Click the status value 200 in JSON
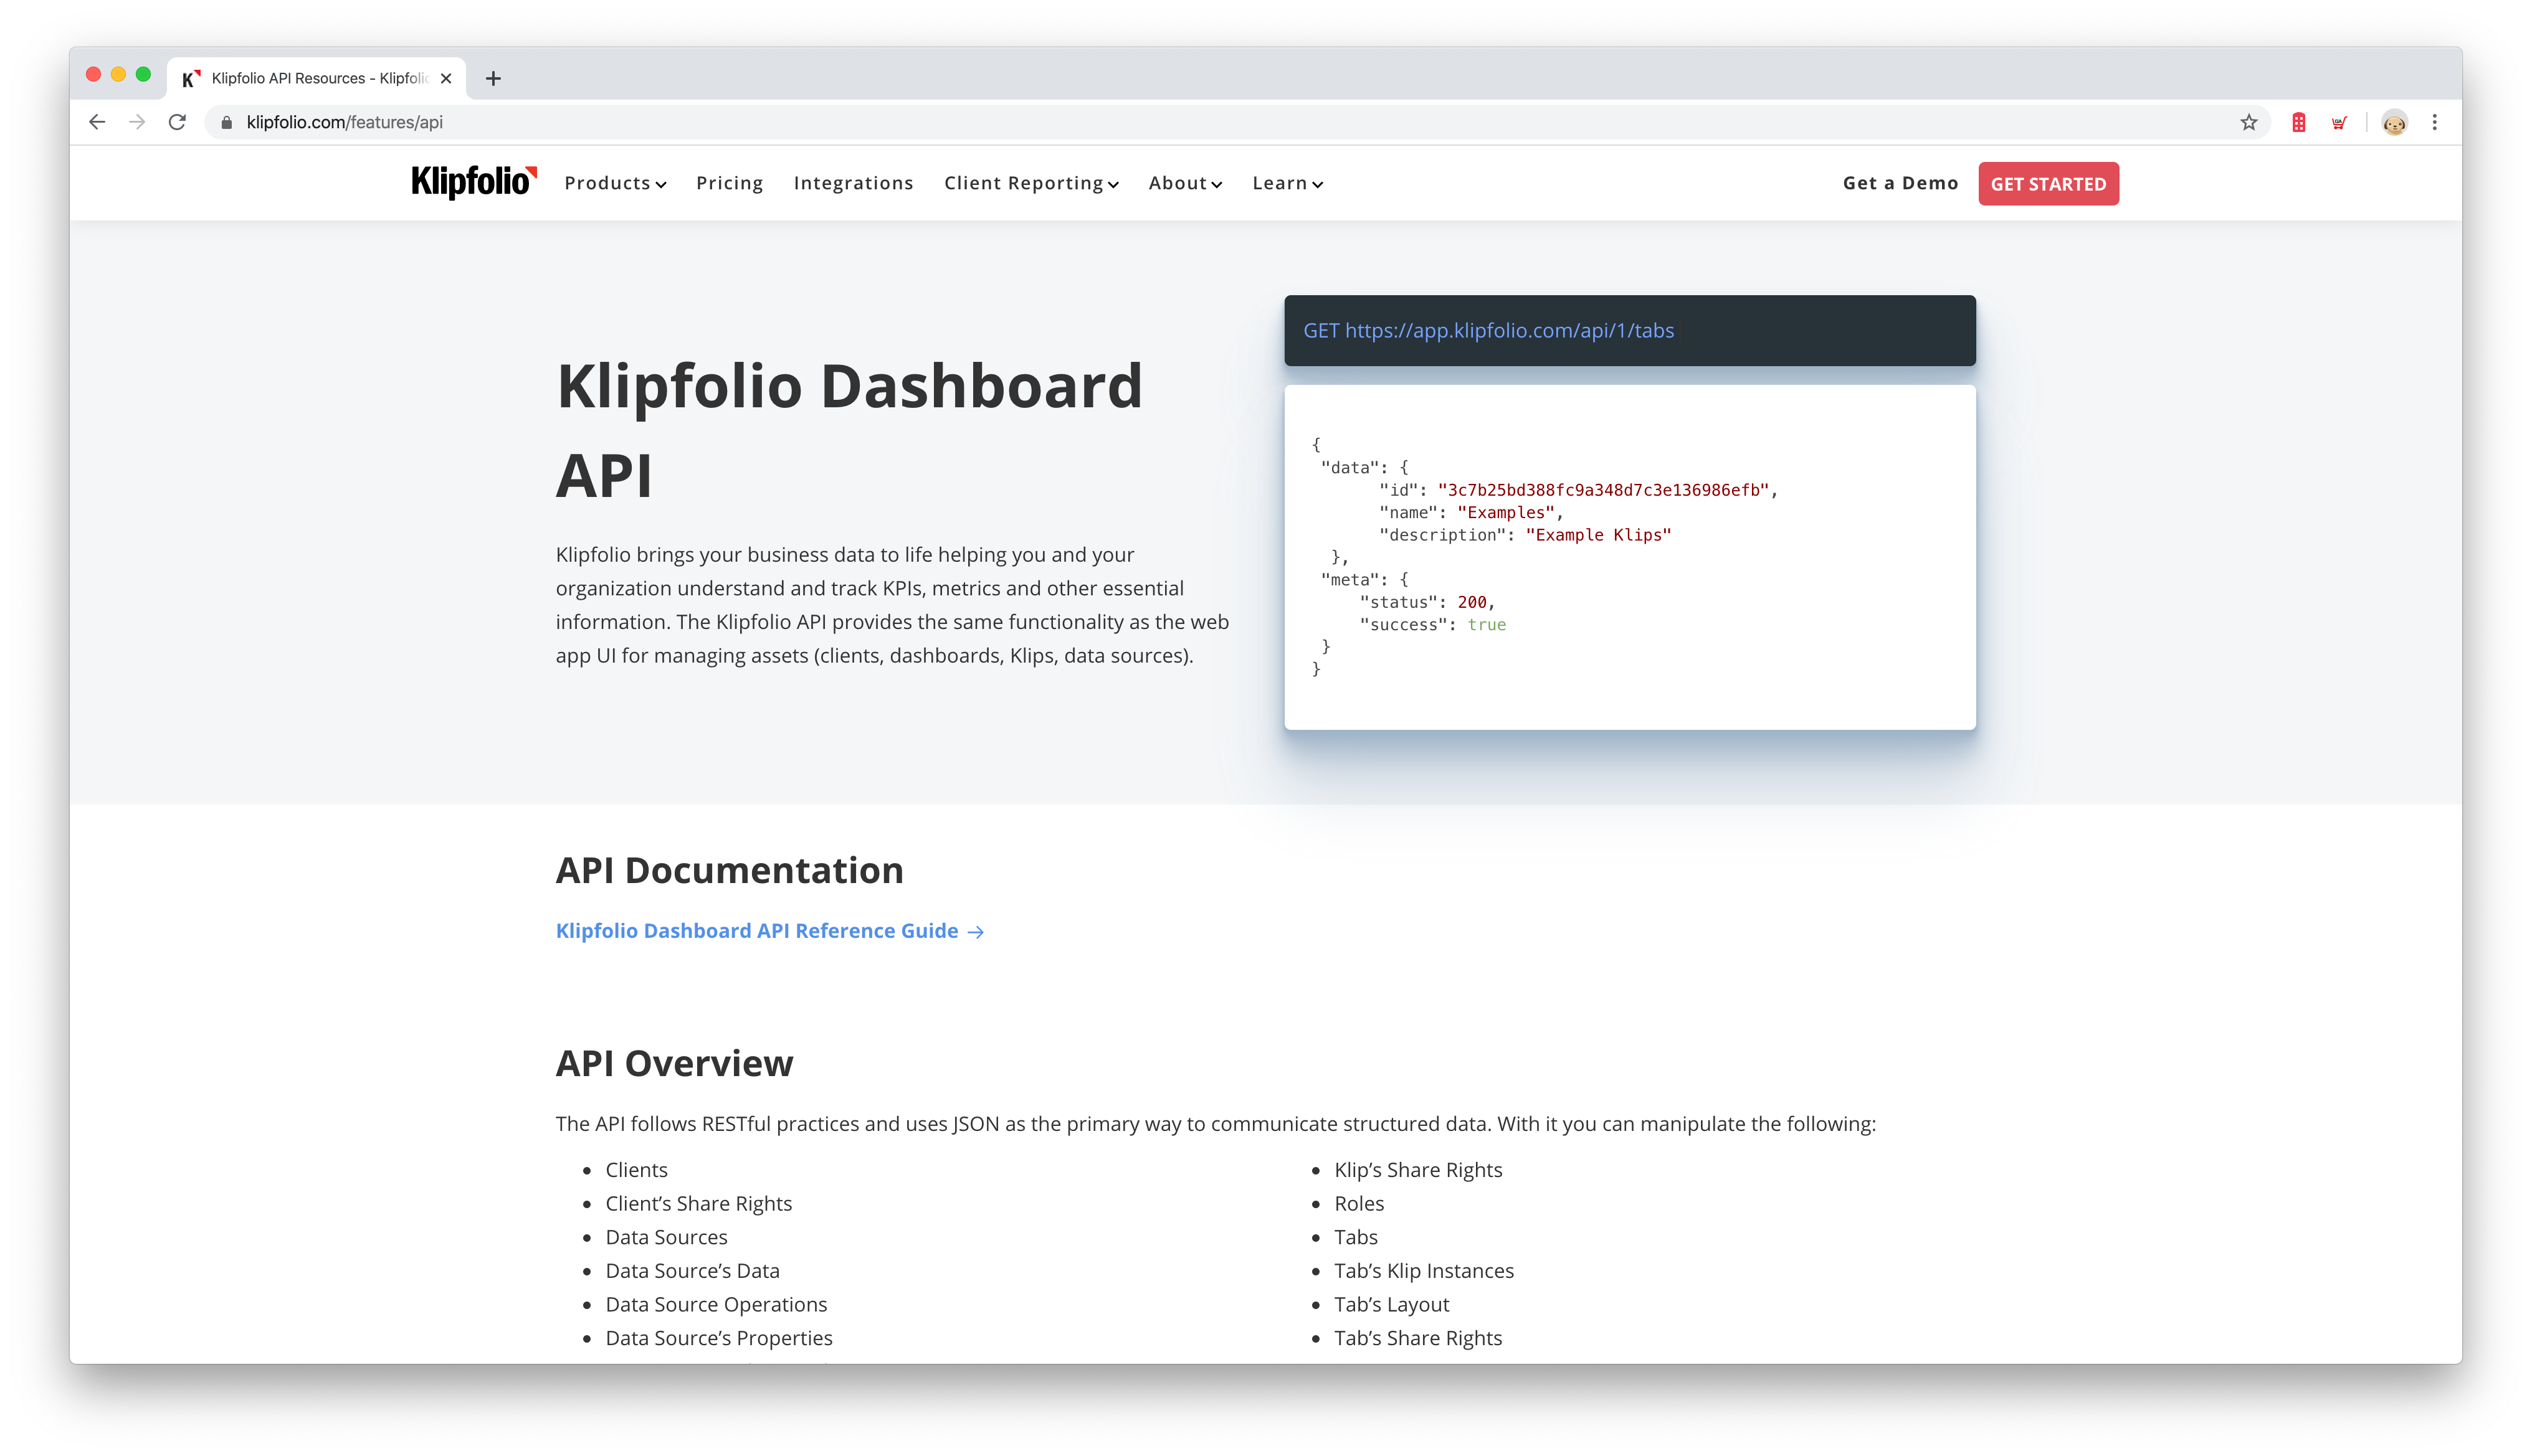The image size is (2532, 1456). click(1472, 602)
